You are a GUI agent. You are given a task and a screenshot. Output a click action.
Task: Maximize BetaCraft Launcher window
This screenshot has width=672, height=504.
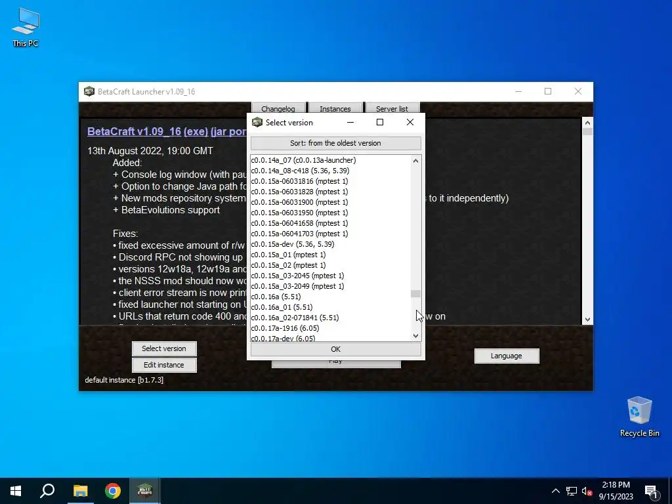point(548,91)
